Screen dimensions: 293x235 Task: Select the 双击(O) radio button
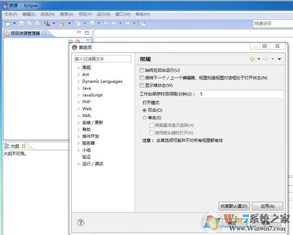[144, 110]
